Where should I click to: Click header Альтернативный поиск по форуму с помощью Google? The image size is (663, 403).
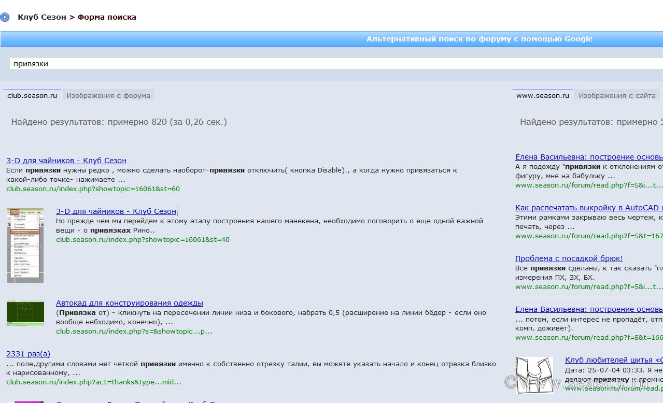coord(479,39)
